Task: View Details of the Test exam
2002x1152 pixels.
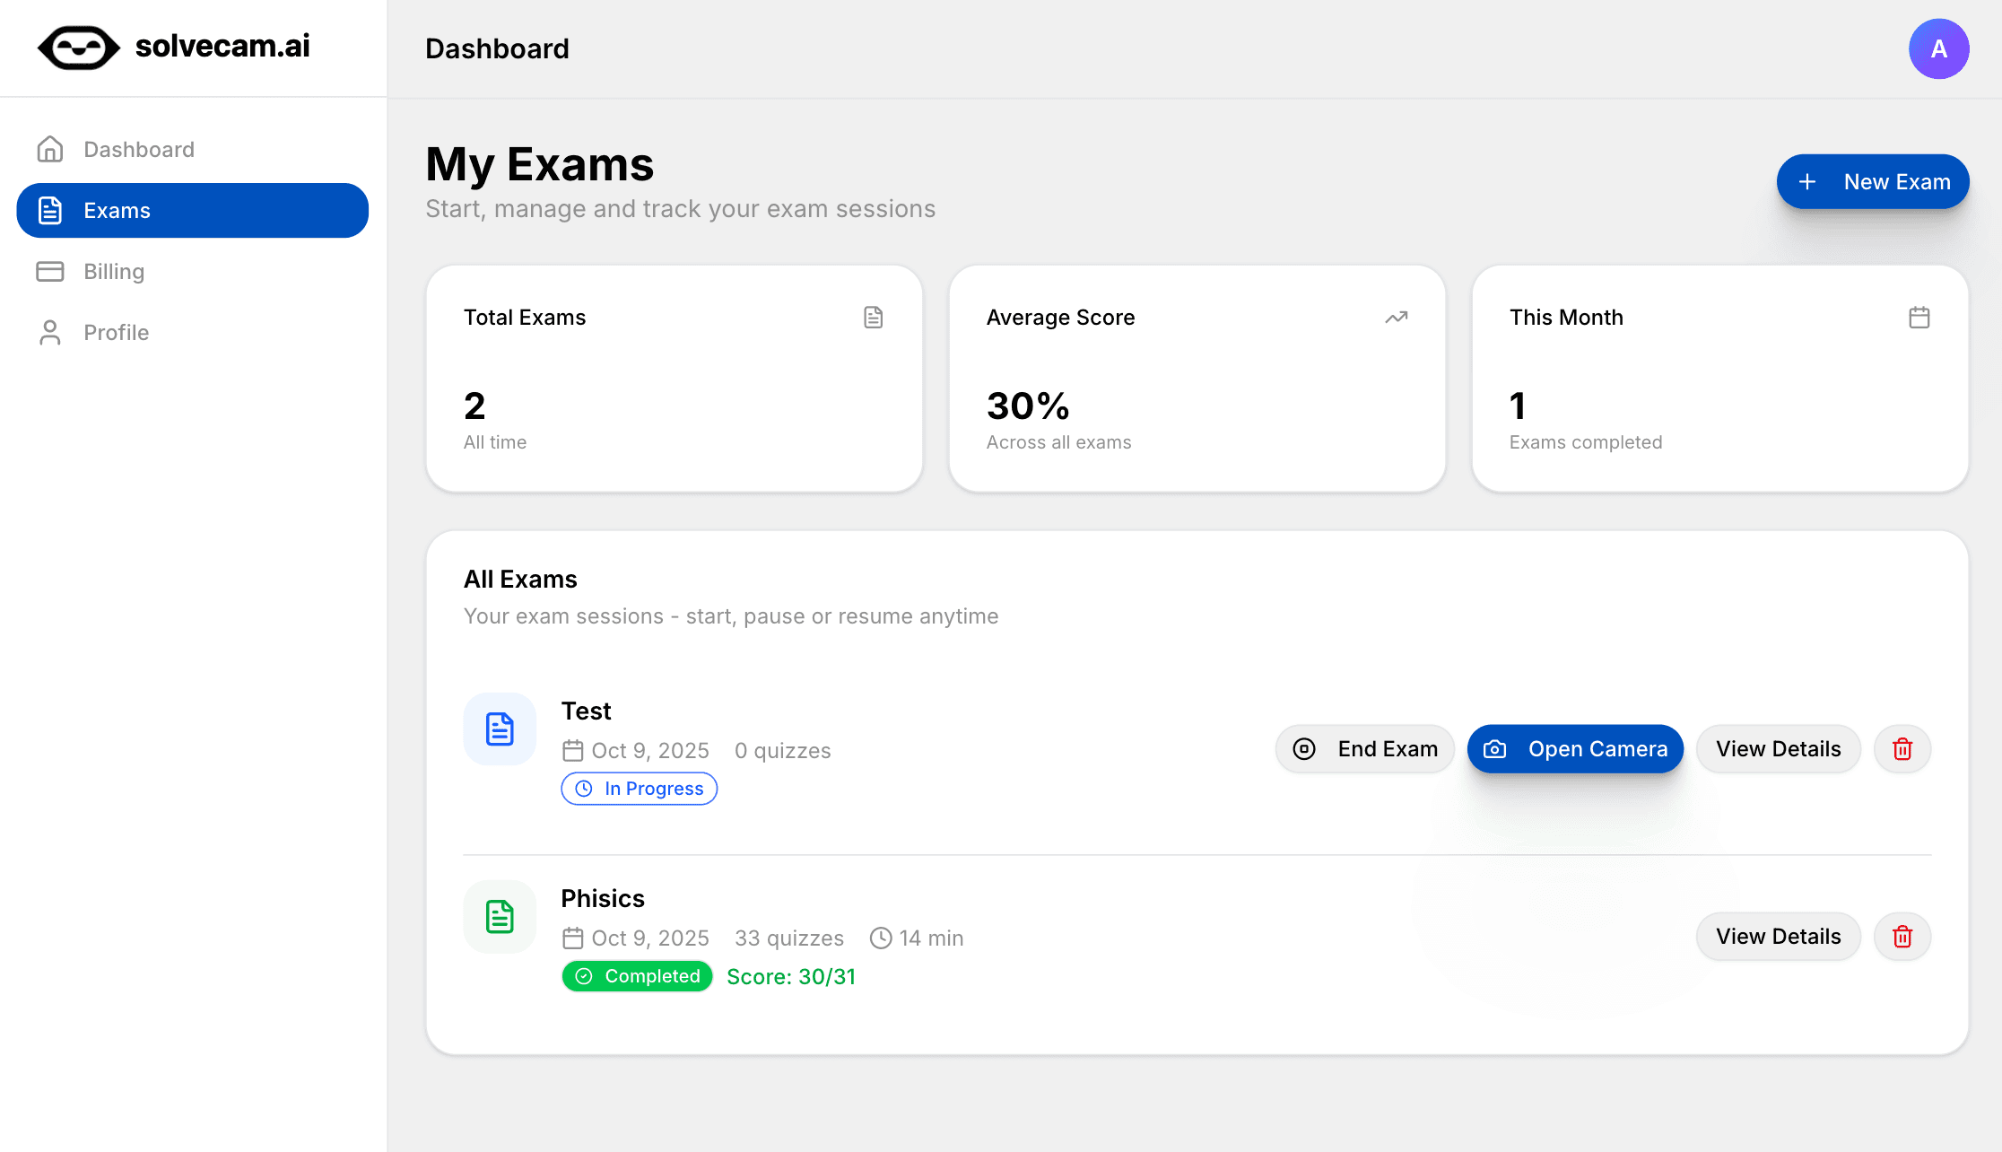Action: coord(1778,749)
